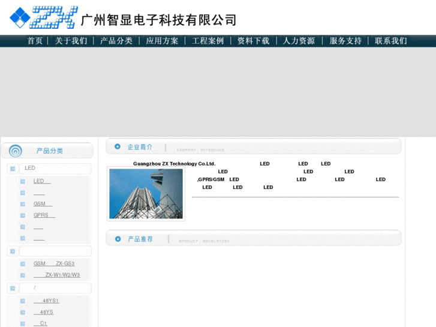Viewport: 436px width, 327px height.
Task: Open the 48YS1 product link
Action: coord(46,301)
